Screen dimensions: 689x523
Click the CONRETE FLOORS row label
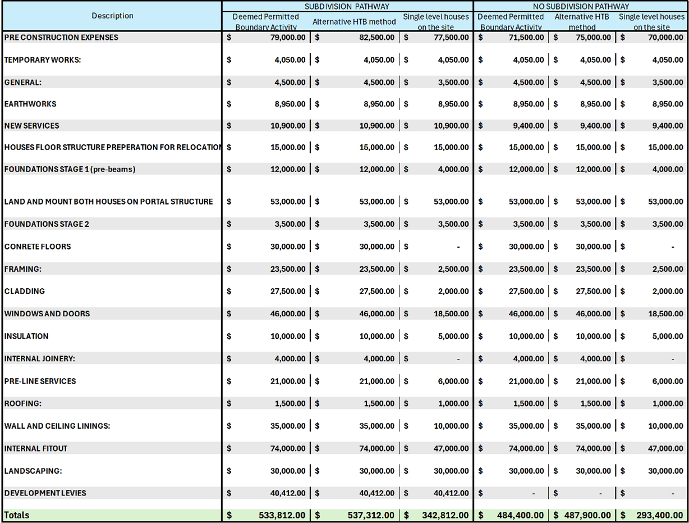[38, 247]
